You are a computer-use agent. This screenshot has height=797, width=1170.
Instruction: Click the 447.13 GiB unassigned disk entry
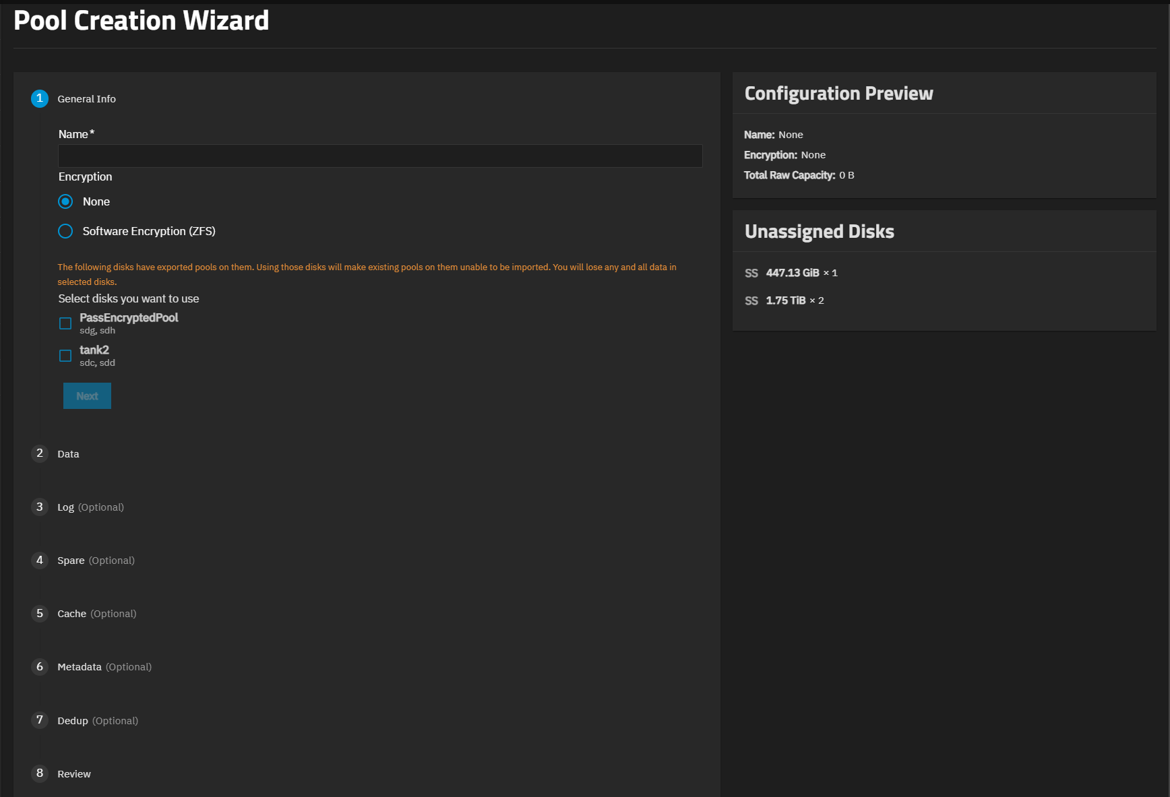tap(792, 273)
